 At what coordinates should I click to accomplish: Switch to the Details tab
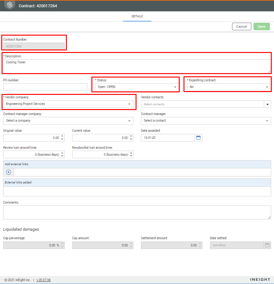pyautogui.click(x=137, y=16)
